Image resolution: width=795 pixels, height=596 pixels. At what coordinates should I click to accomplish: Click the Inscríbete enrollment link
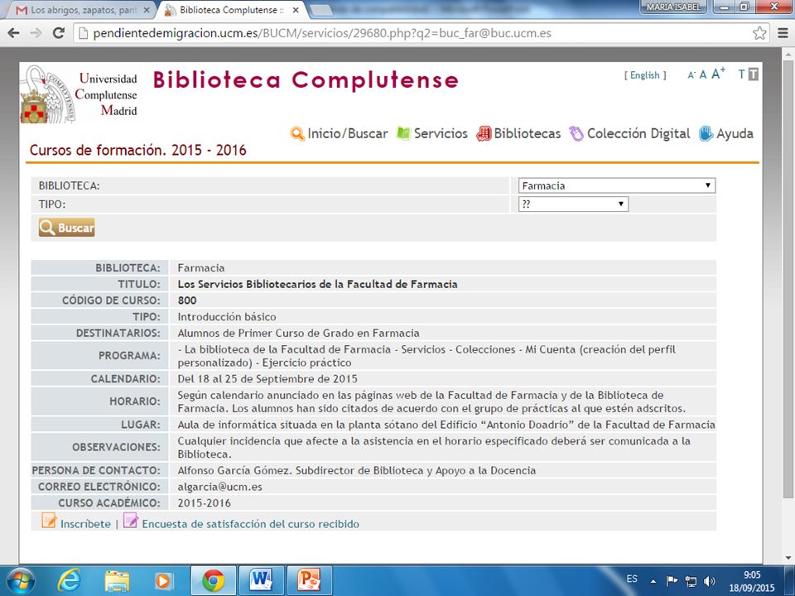[x=85, y=523]
